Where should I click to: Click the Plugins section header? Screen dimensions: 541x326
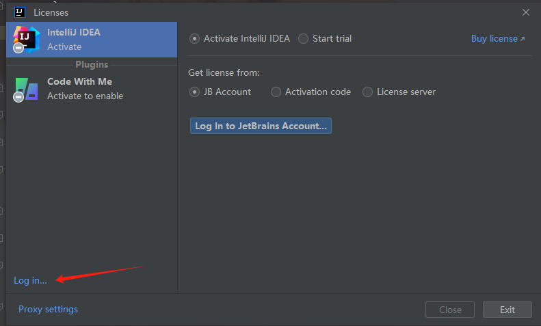click(92, 65)
